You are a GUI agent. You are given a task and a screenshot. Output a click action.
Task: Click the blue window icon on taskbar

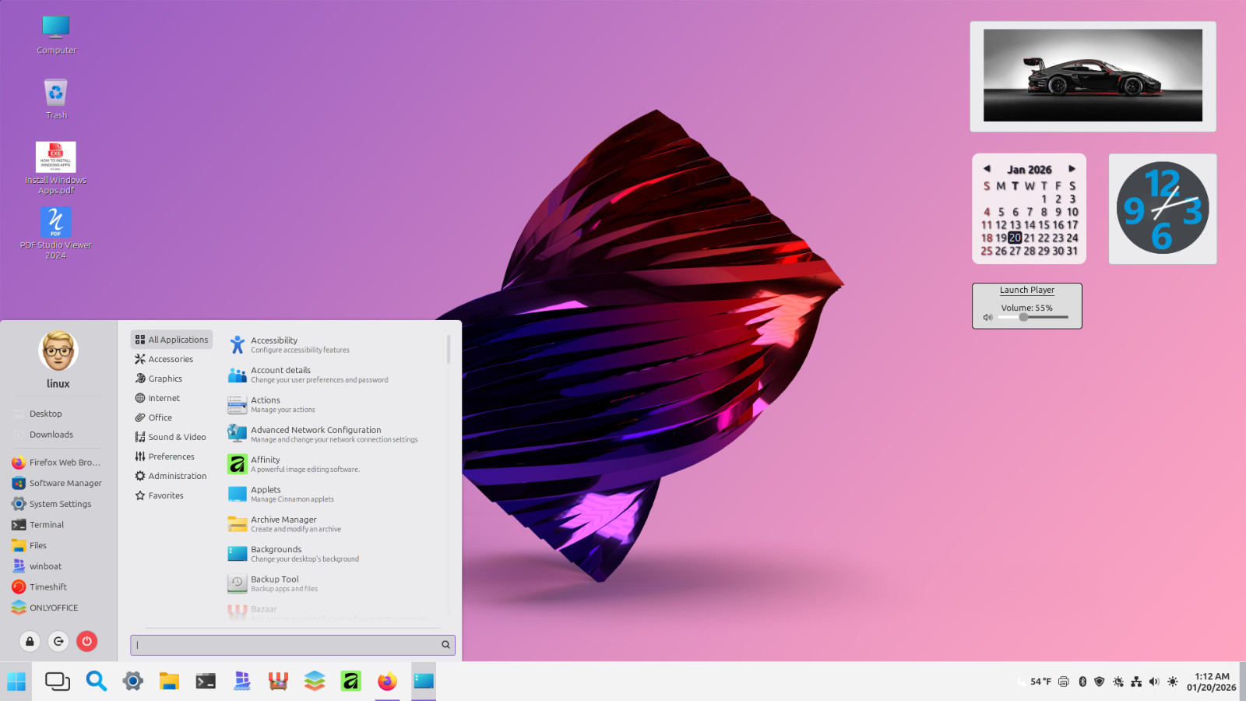click(424, 682)
